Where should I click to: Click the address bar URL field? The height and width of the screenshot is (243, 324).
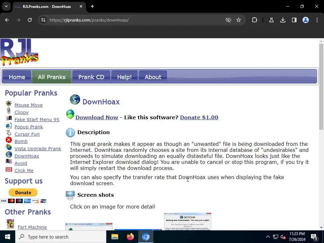[x=132, y=20]
